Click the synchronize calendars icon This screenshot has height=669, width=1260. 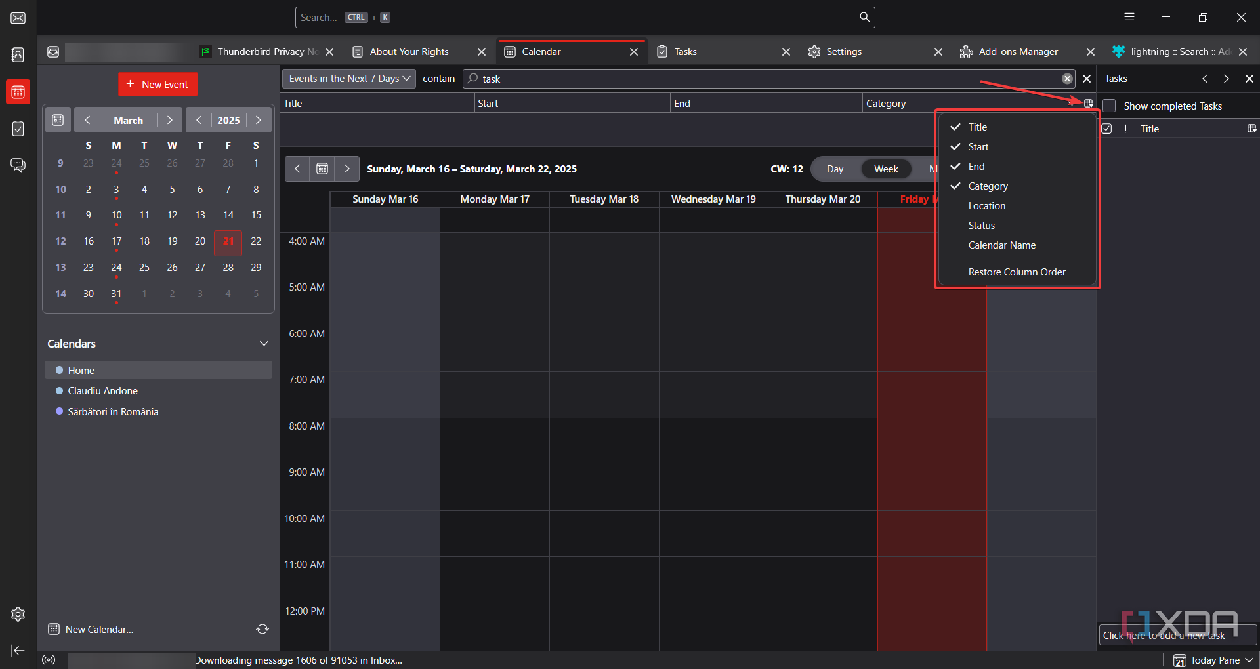click(x=262, y=629)
